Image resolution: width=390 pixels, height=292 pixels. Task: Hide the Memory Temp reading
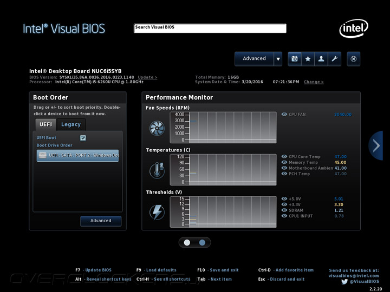(284, 162)
